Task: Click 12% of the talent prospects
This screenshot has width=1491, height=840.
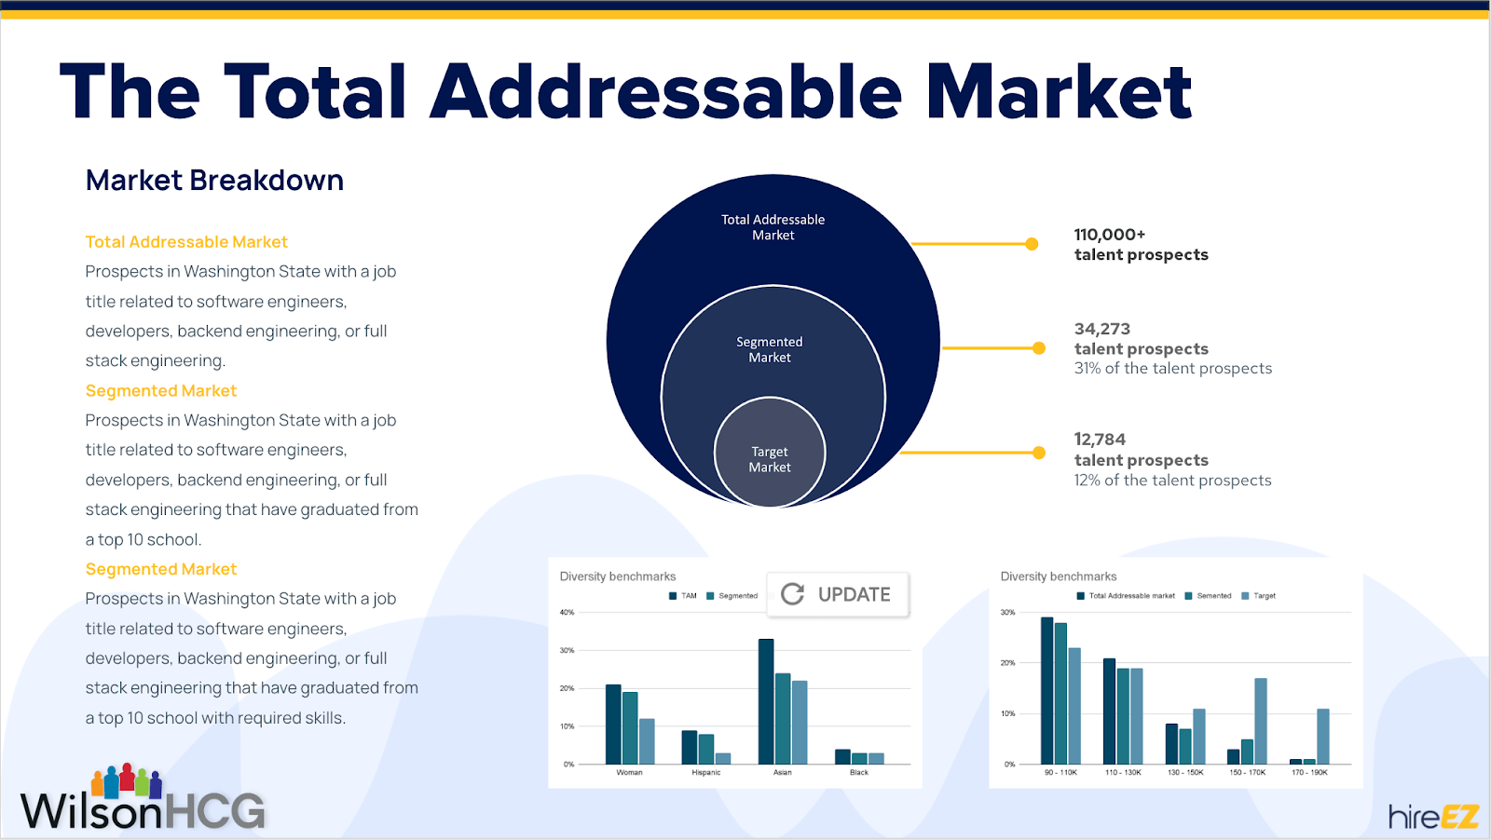Action: pos(1173,480)
